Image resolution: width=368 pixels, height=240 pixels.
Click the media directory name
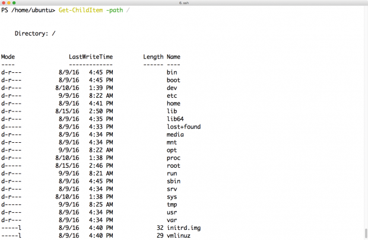point(176,135)
